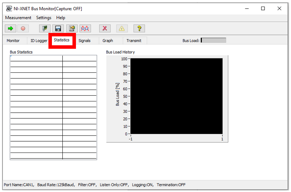The width and height of the screenshot is (291, 192).
Task: Start measurement with the green arrow button
Action: tap(10, 28)
